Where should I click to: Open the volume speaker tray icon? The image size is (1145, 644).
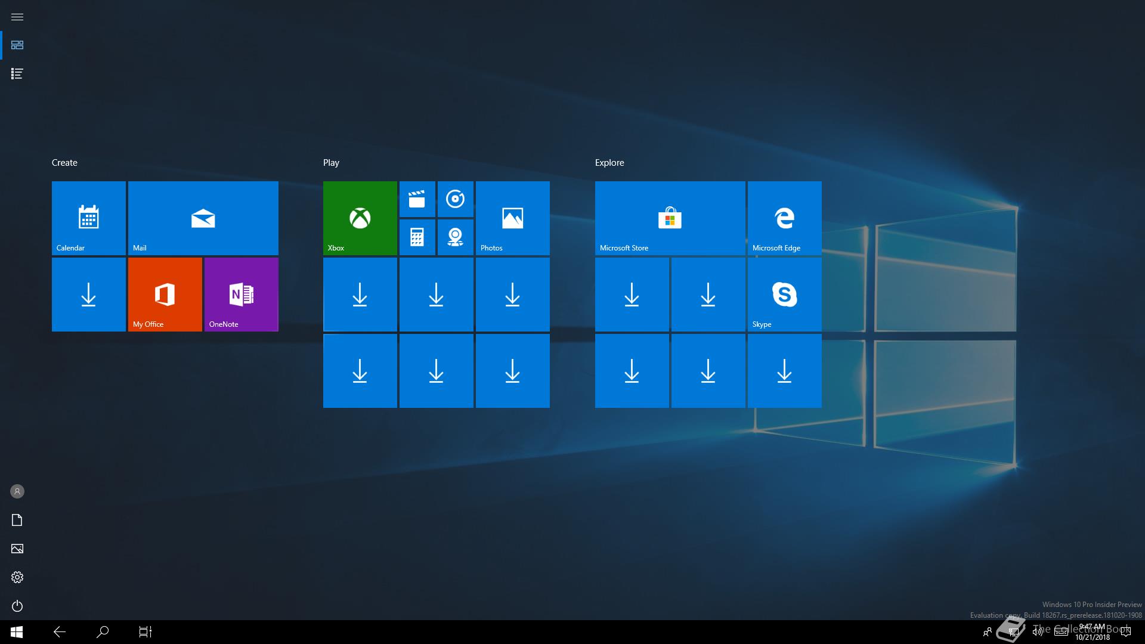click(1038, 632)
